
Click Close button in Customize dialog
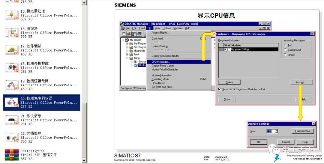coord(227,99)
